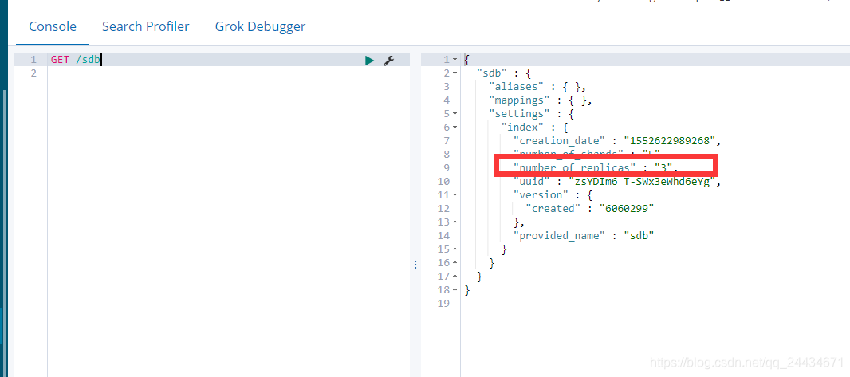Click the uuid value "zsYDIm6_T-SWx3eWhd6eYg"

tap(643, 182)
